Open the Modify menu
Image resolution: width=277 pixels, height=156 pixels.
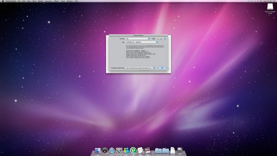41,1
